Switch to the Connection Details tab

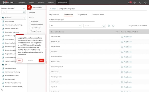[98, 15]
